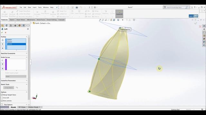Open ConfigurationManager tab icon

coord(11,26)
